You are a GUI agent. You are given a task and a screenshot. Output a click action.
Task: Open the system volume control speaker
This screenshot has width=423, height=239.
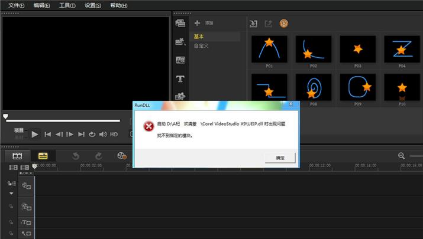pos(102,135)
